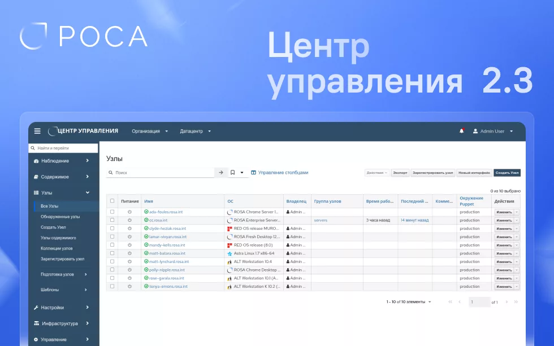Open the Датацентр dropdown

point(196,131)
